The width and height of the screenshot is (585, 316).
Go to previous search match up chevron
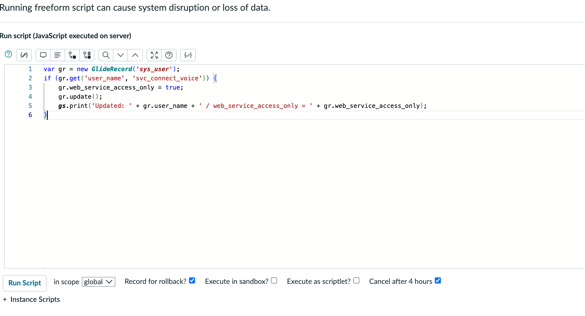click(135, 55)
